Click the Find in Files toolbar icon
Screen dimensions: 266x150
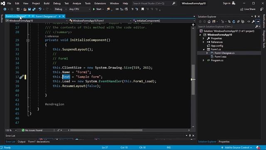pos(108,9)
